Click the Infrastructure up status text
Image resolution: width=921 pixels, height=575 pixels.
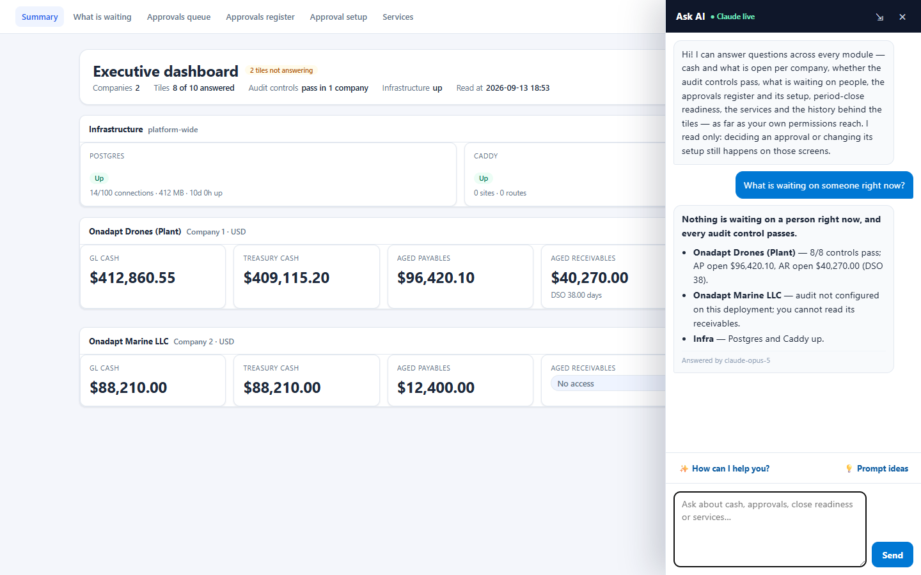412,88
